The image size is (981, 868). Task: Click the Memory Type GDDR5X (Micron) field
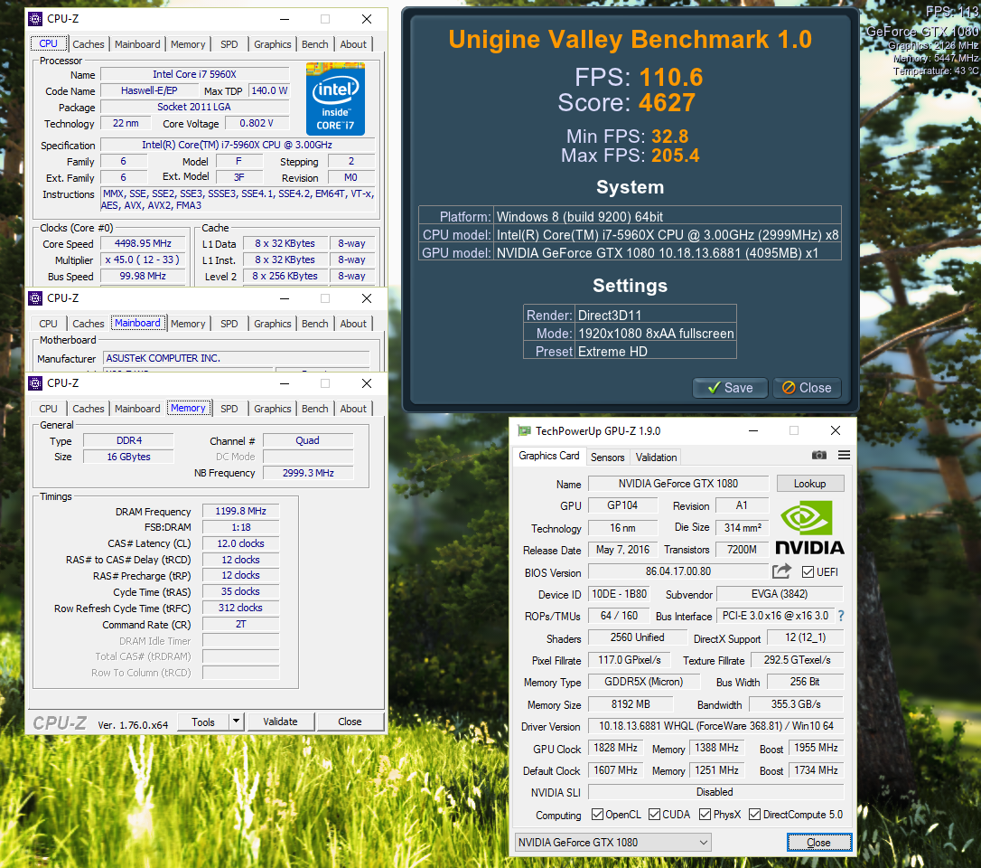644,682
